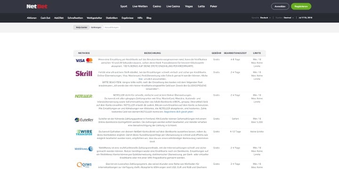Click the Anmelden button
This screenshot has height=169, width=339.
[280, 7]
